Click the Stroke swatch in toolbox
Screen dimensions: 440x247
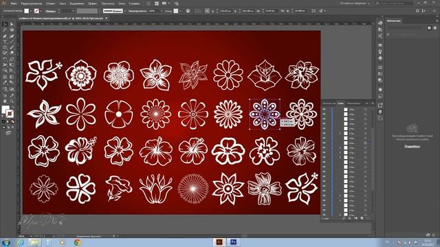point(10,113)
